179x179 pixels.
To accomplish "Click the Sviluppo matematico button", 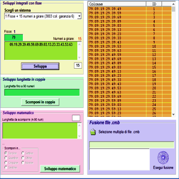I will coord(60,169).
